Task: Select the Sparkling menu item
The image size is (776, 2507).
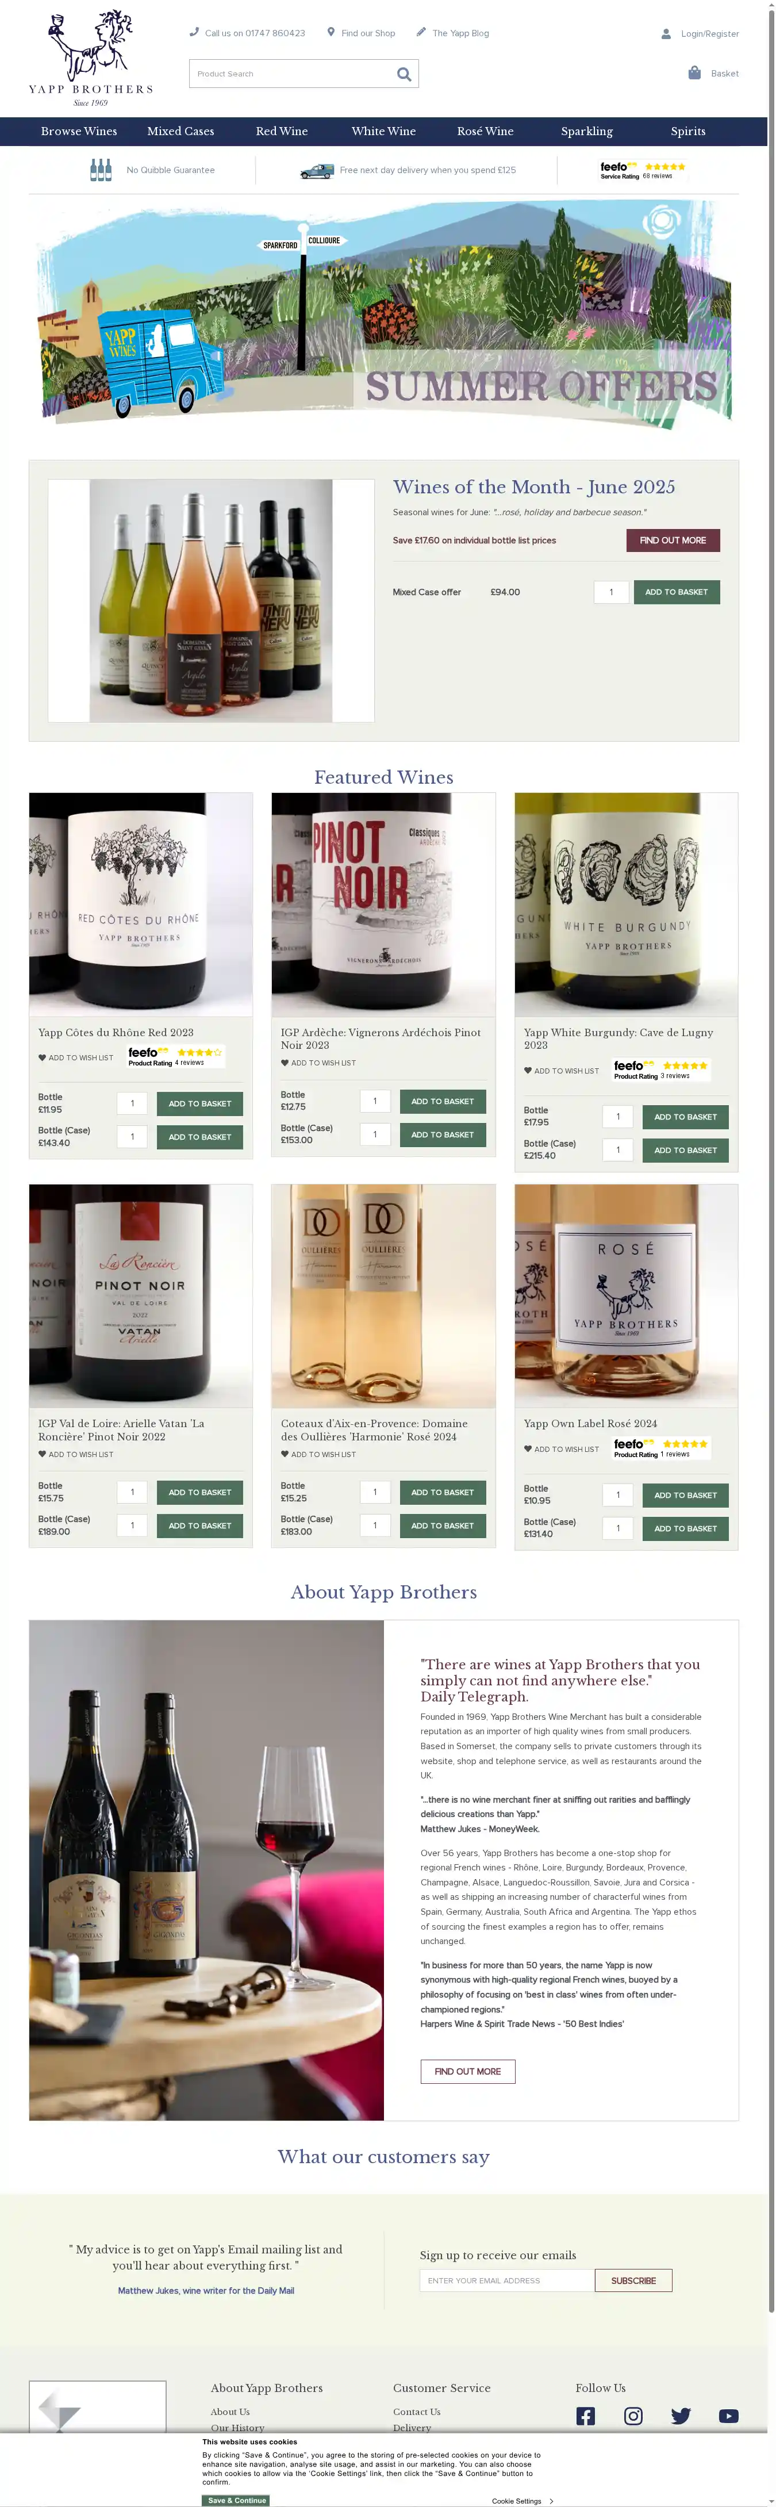Action: pyautogui.click(x=586, y=131)
